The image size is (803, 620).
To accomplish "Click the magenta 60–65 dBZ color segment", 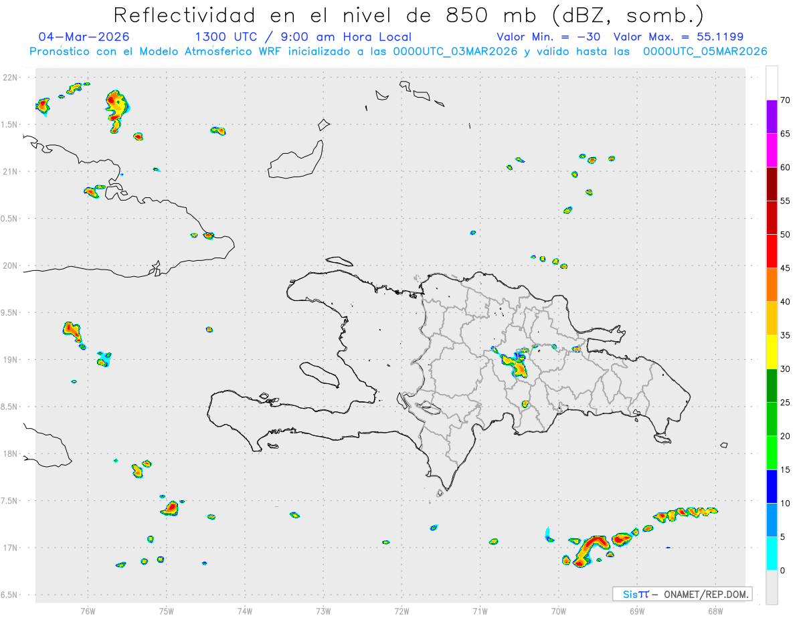I will 772,150.
